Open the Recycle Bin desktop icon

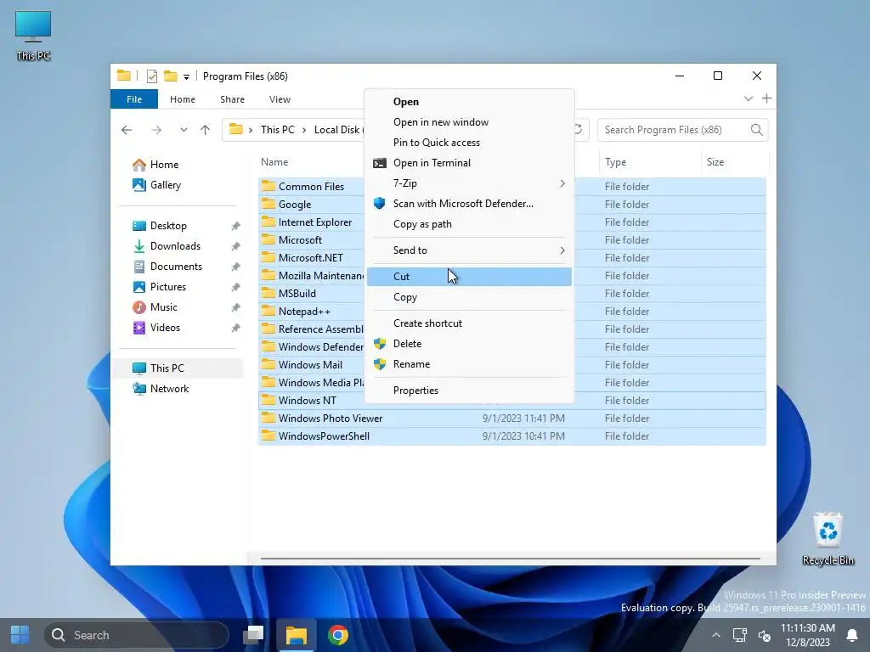(828, 538)
